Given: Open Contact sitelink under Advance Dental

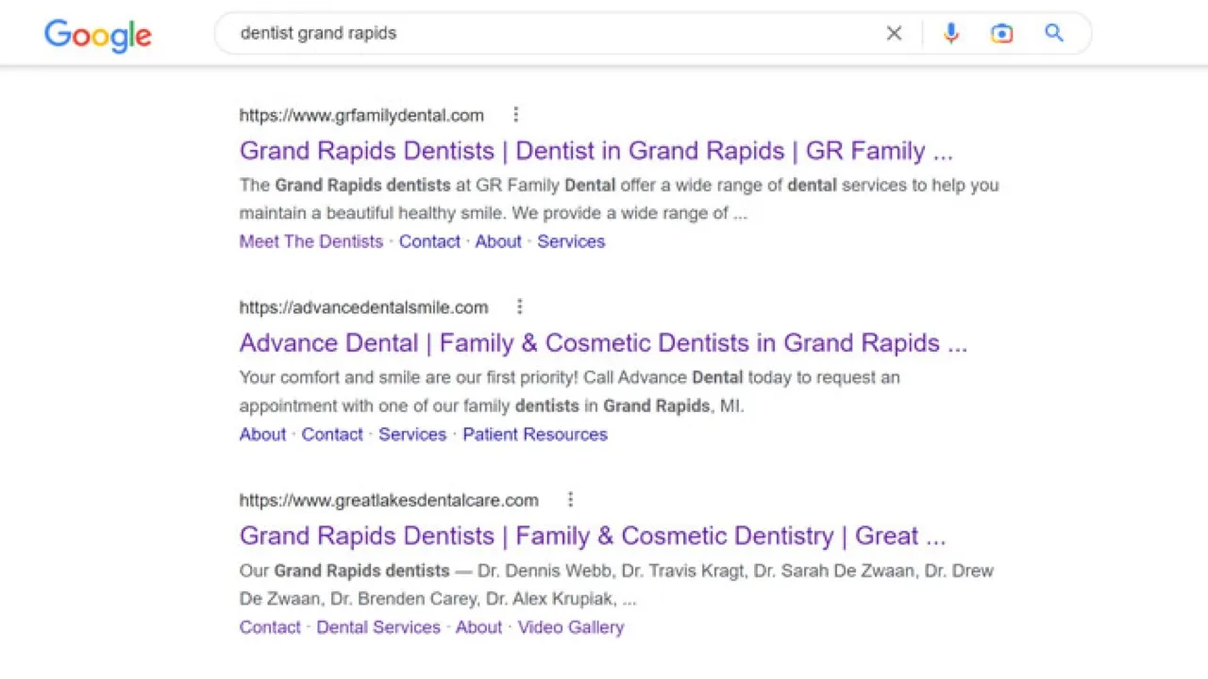Looking at the screenshot, I should [x=332, y=435].
